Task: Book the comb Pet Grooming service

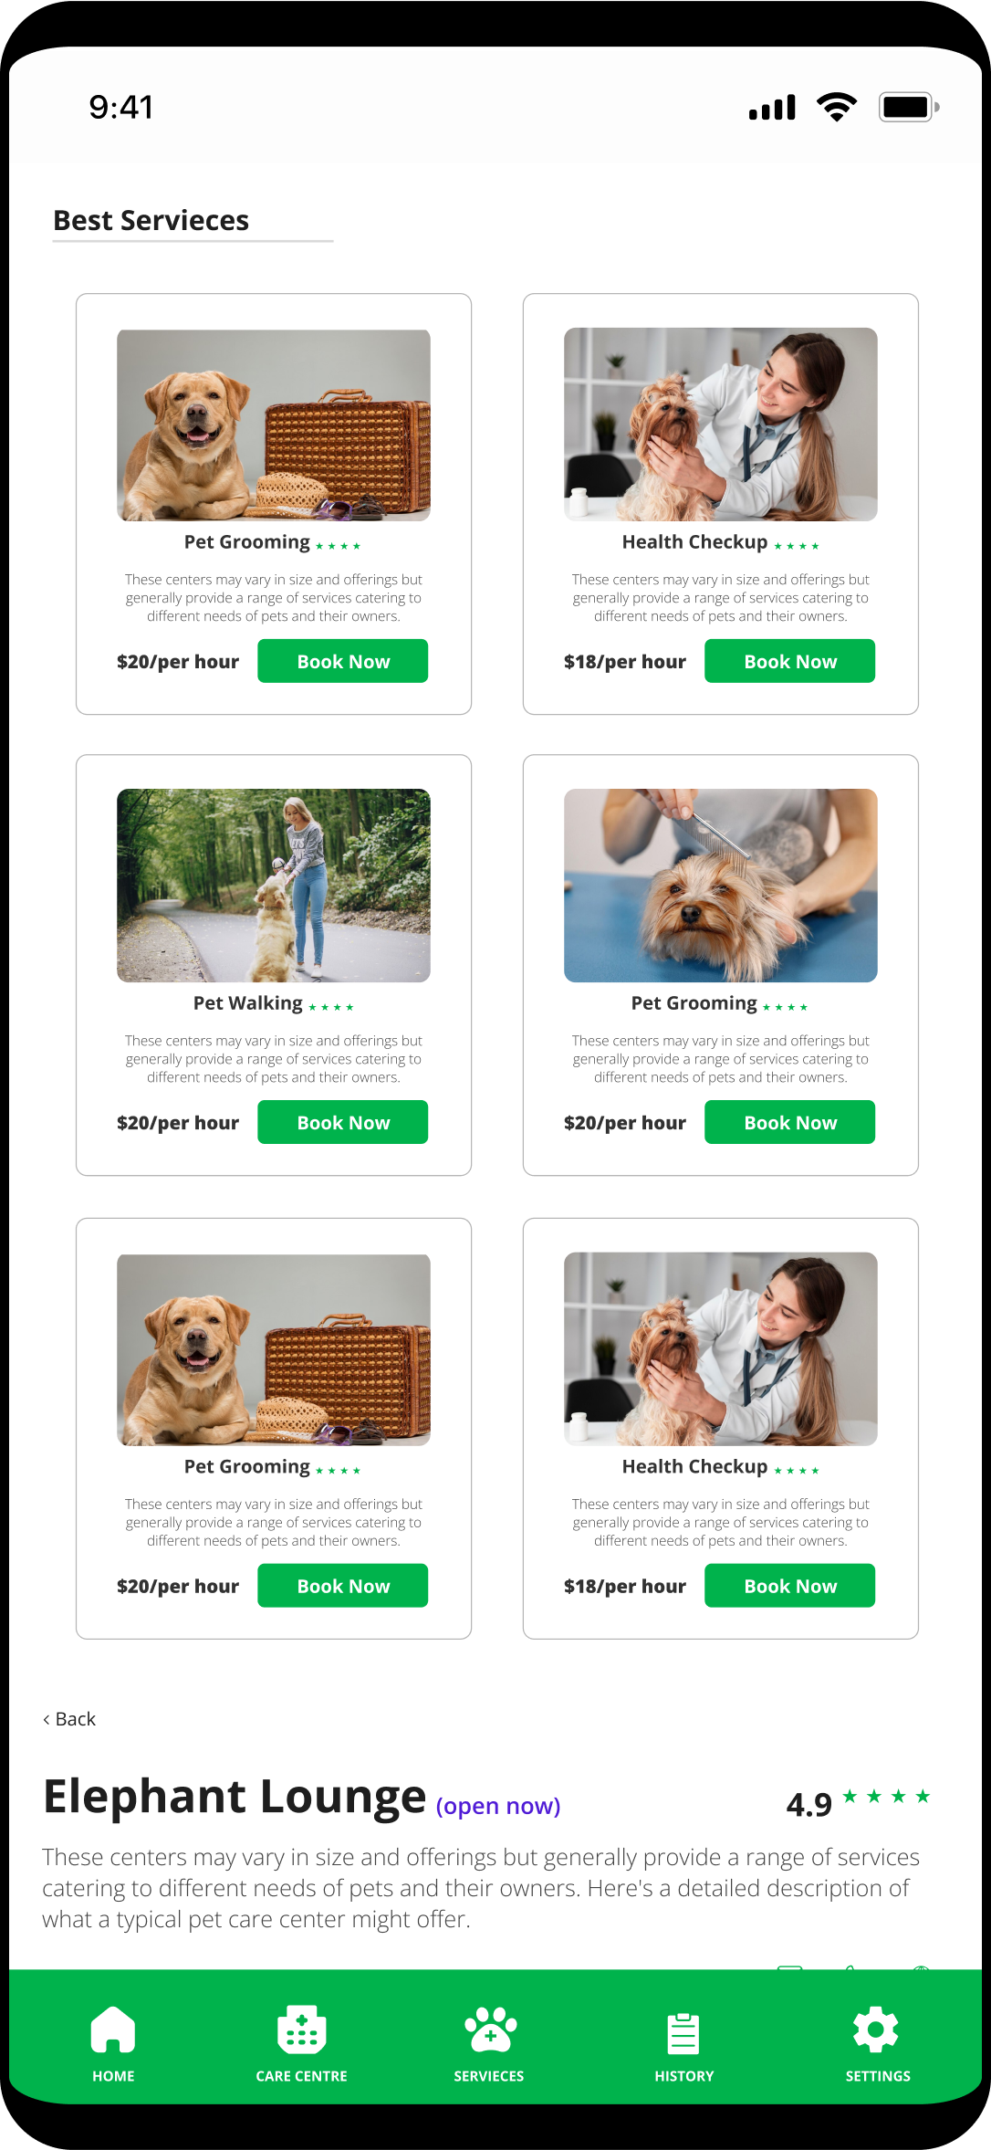Action: click(789, 1122)
